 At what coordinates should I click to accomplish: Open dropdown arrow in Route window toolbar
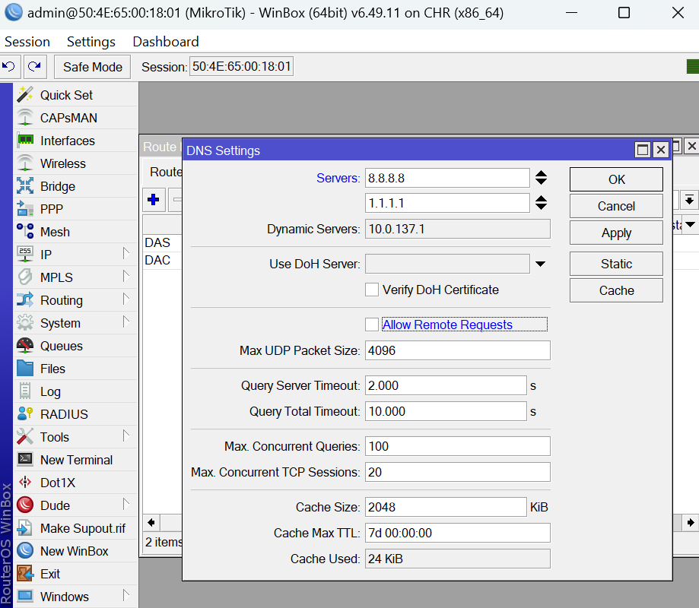tap(689, 200)
